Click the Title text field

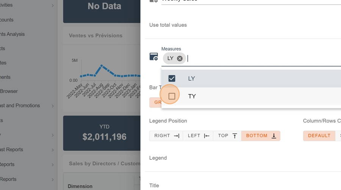[242, 185]
